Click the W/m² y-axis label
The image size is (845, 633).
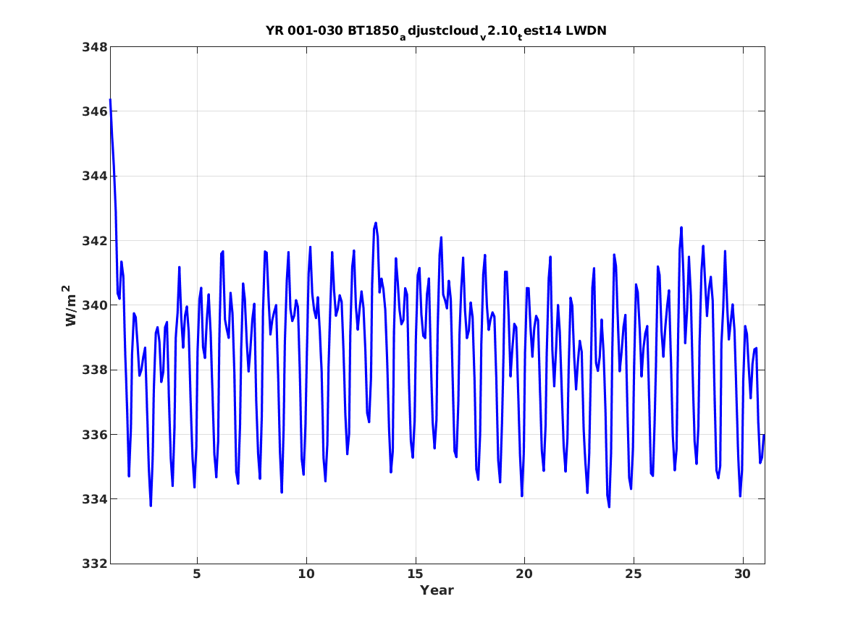70,305
